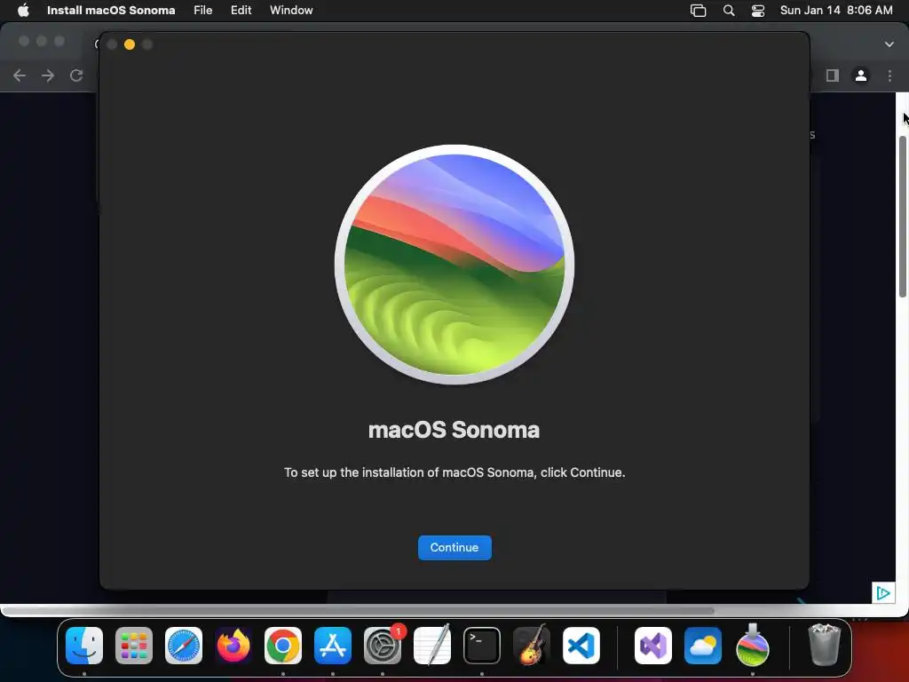The width and height of the screenshot is (909, 682).
Task: Open Launchpad from the Dock
Action: 134,646
